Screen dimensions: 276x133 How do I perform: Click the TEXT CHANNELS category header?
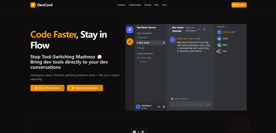point(144,33)
